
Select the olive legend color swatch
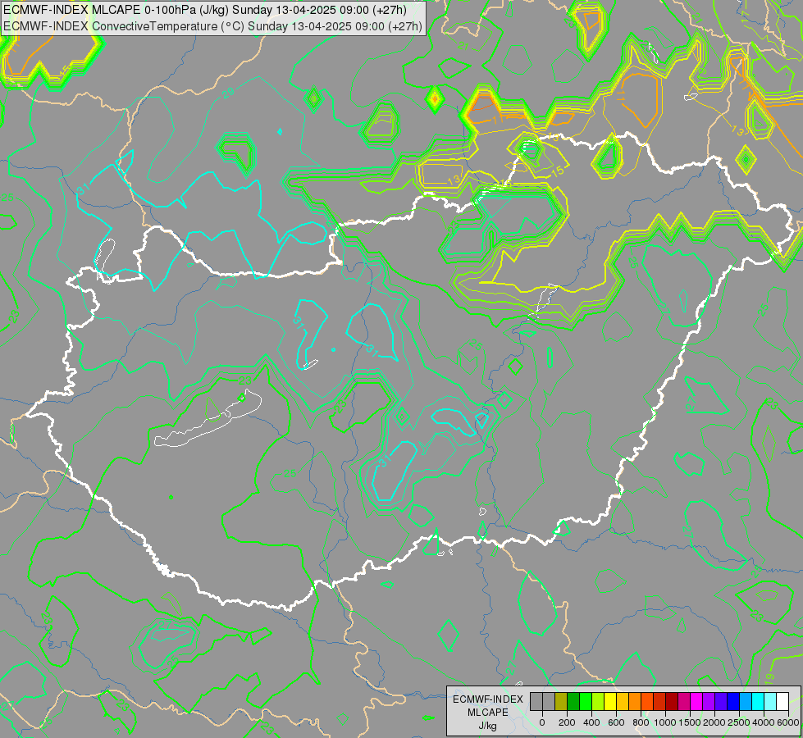[561, 702]
